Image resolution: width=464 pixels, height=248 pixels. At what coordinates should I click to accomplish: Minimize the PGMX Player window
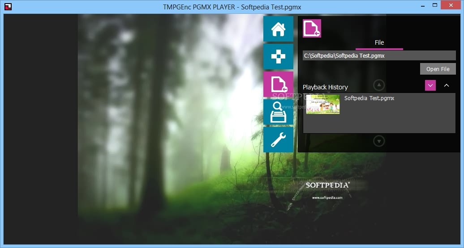(x=422, y=5)
